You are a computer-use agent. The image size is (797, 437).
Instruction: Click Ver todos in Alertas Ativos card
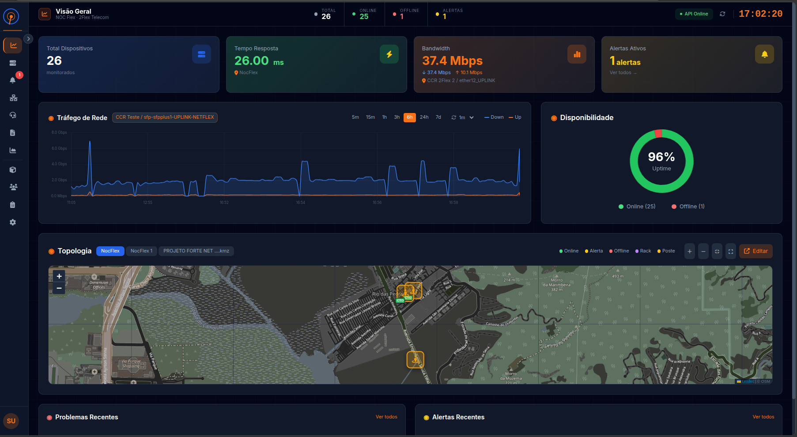click(623, 73)
